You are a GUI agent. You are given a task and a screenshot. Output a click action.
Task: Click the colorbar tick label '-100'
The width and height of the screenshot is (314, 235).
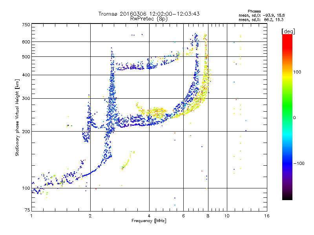point(299,163)
